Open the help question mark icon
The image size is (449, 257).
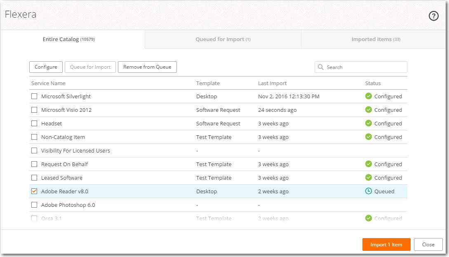[x=433, y=16]
